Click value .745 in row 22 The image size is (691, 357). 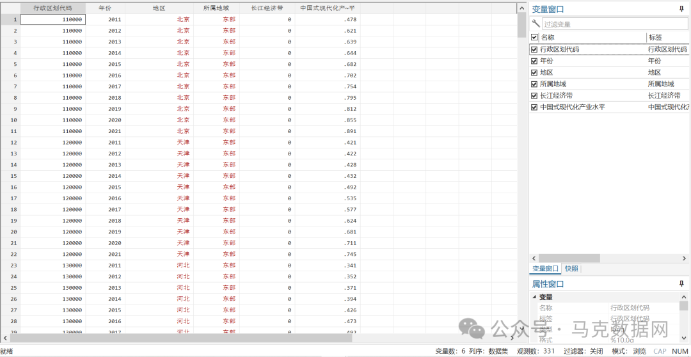[x=328, y=254]
